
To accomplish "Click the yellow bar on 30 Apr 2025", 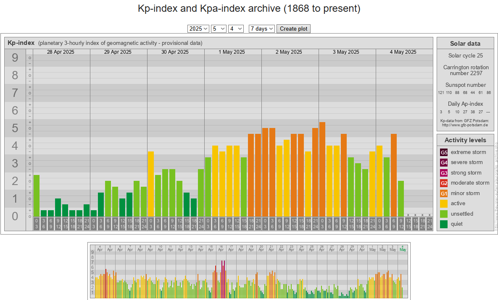I will (x=151, y=184).
